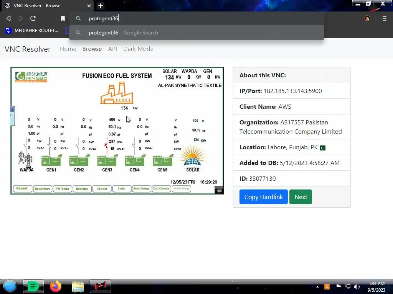Image resolution: width=393 pixels, height=294 pixels.
Task: Click the Solar Energy button
Action: click(x=142, y=188)
